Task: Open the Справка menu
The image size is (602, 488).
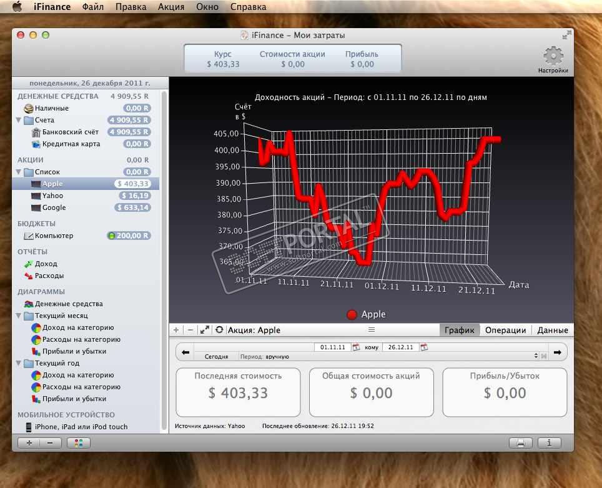Action: click(248, 7)
